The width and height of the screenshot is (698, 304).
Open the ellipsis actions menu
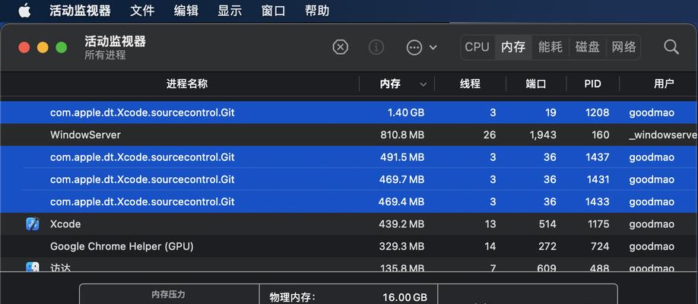[414, 47]
